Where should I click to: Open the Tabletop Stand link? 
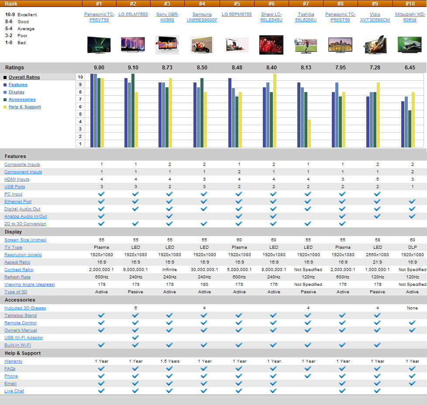(21, 315)
